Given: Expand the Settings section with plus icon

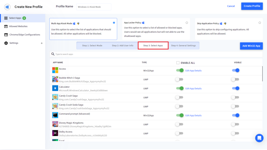Looking at the screenshot, I should point(42,43).
